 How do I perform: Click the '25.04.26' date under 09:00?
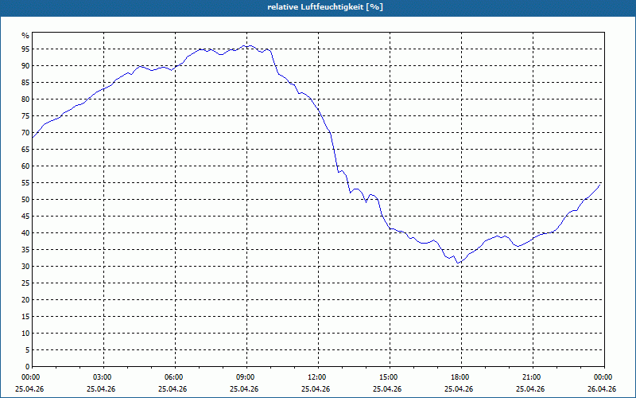tap(244, 389)
